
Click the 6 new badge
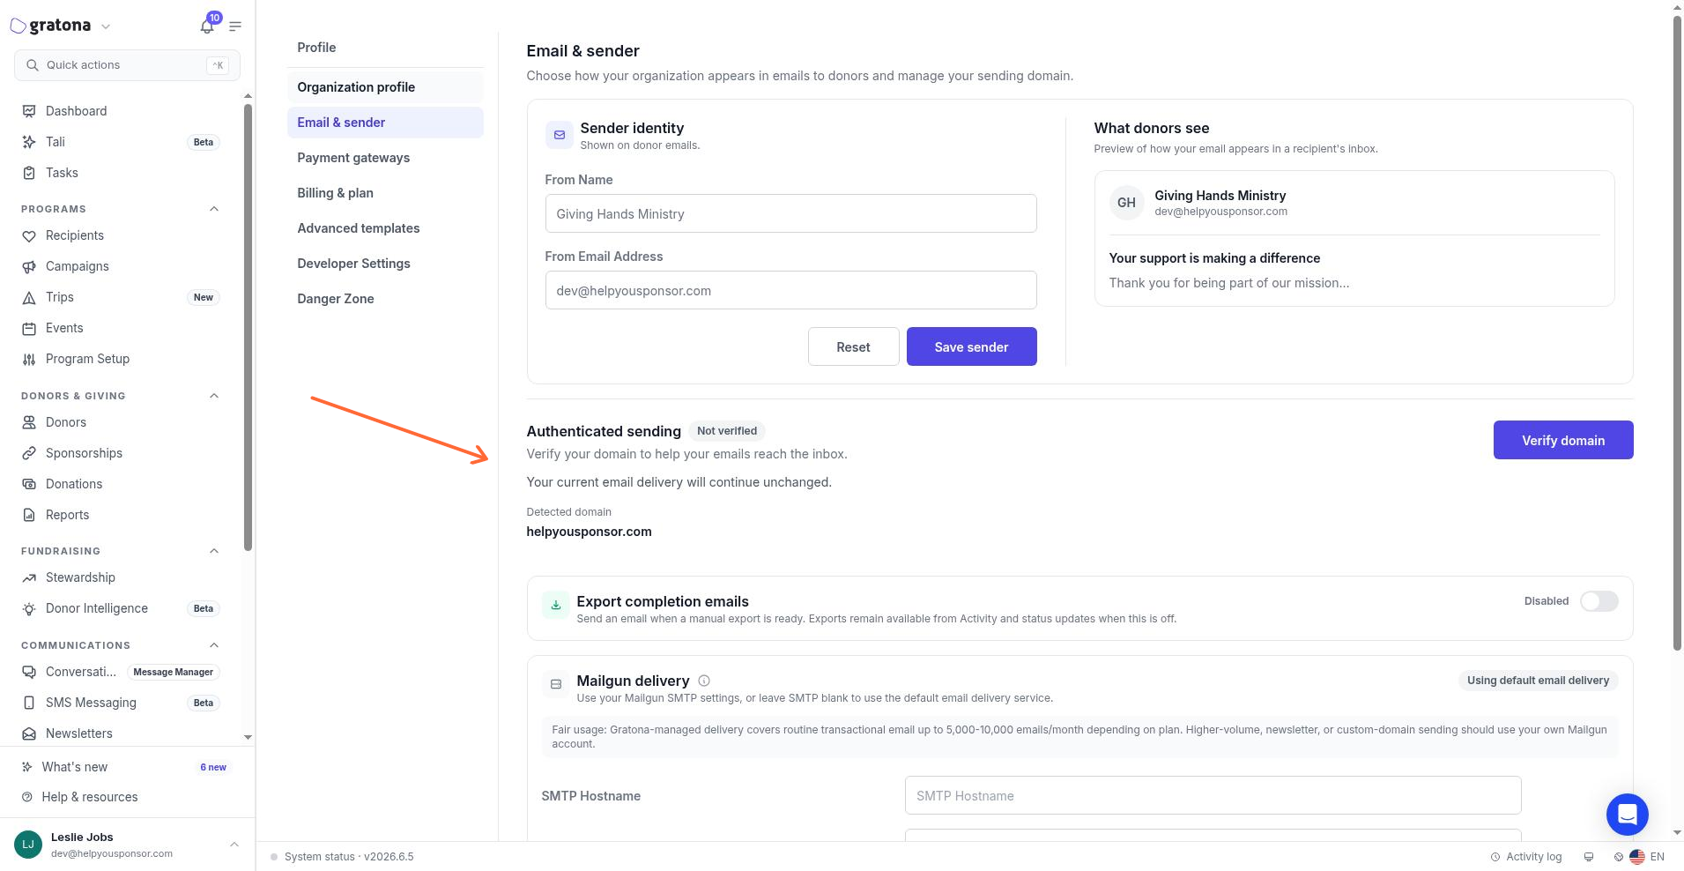click(213, 767)
